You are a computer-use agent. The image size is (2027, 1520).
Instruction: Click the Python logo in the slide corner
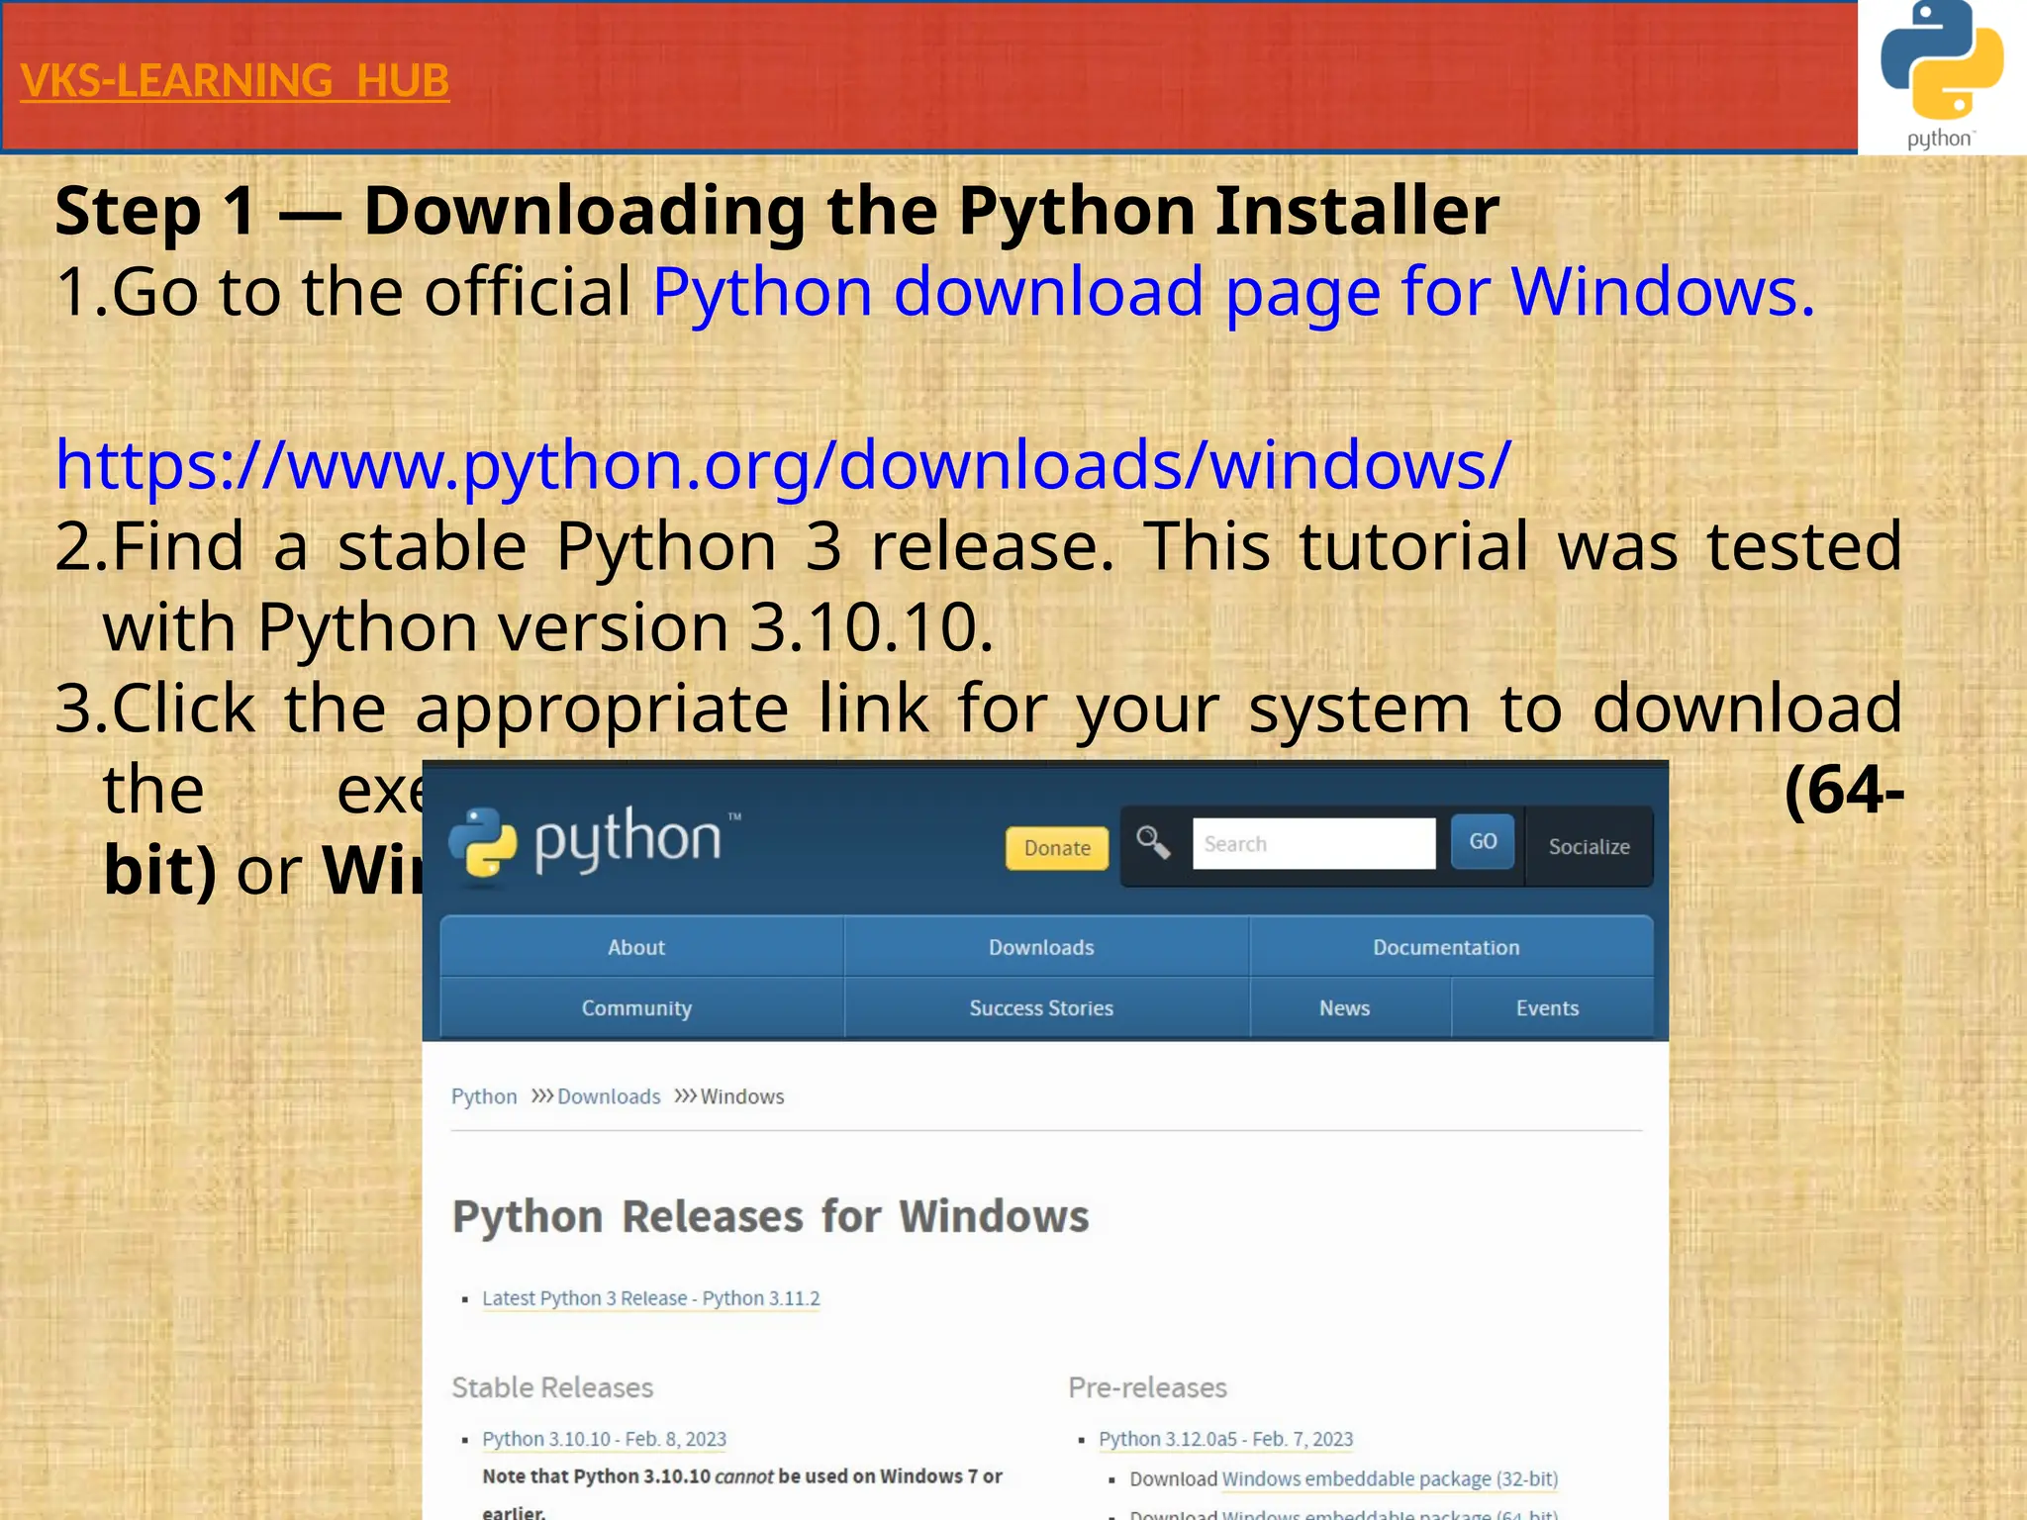(x=1942, y=76)
